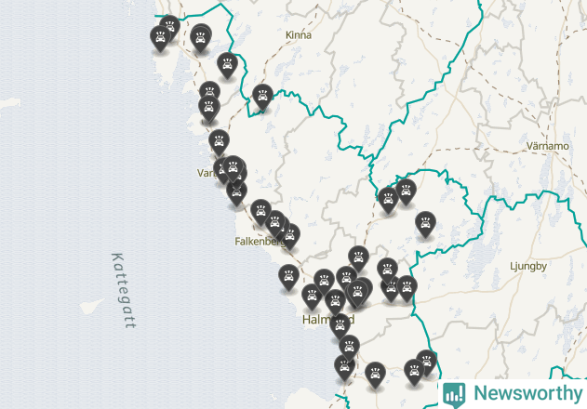The height and width of the screenshot is (409, 587).
Task: Click the small island in Kattegatt
Action: point(92,307)
